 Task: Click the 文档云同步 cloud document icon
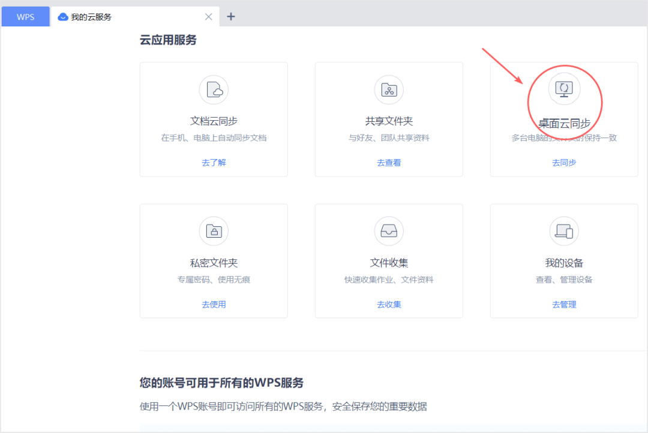point(214,89)
